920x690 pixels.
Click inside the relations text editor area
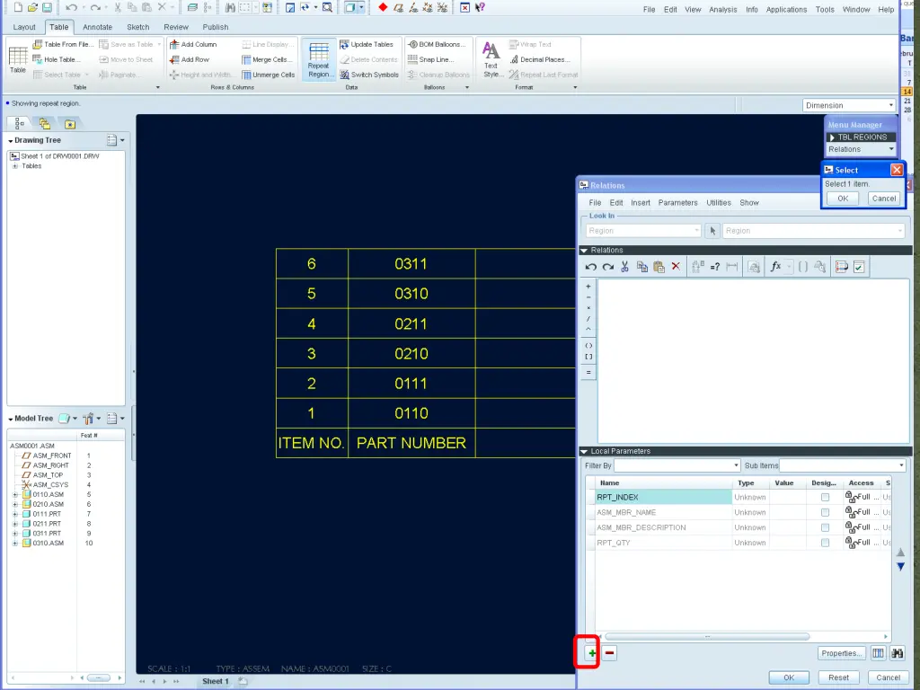754,360
